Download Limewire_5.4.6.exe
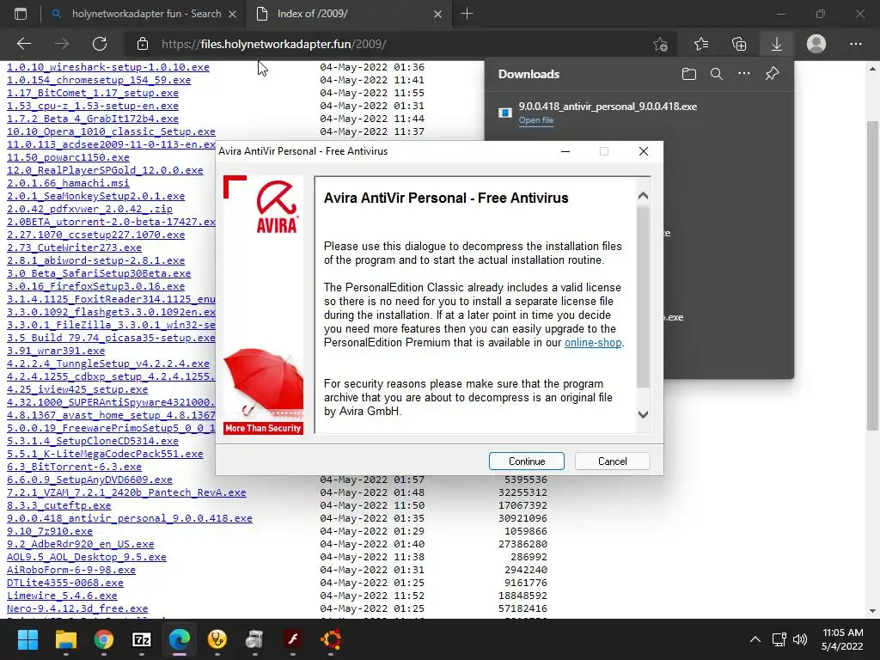This screenshot has width=880, height=660. click(x=62, y=596)
